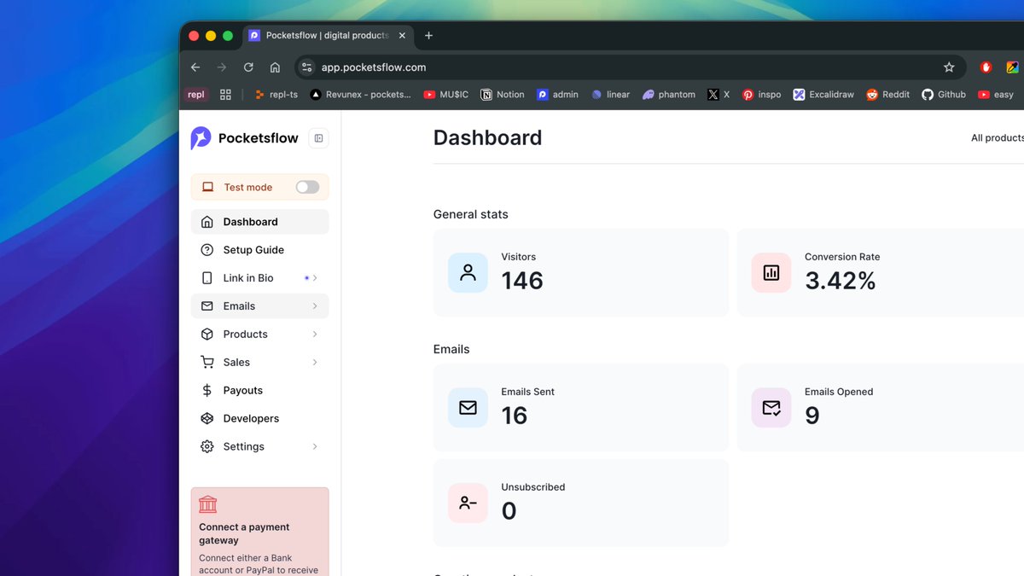Reload the page with the refresh icon
The width and height of the screenshot is (1024, 576).
(x=248, y=67)
